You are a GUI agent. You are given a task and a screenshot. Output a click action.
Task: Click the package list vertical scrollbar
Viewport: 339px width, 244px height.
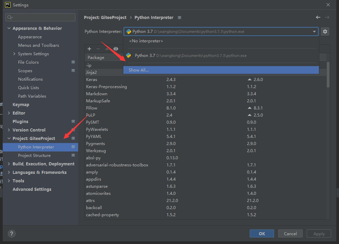(x=328, y=75)
